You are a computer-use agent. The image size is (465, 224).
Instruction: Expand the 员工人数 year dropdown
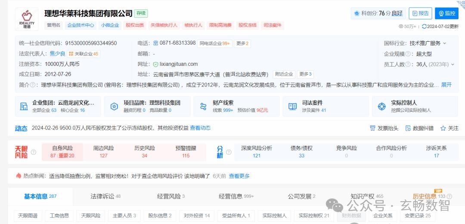pos(452,64)
